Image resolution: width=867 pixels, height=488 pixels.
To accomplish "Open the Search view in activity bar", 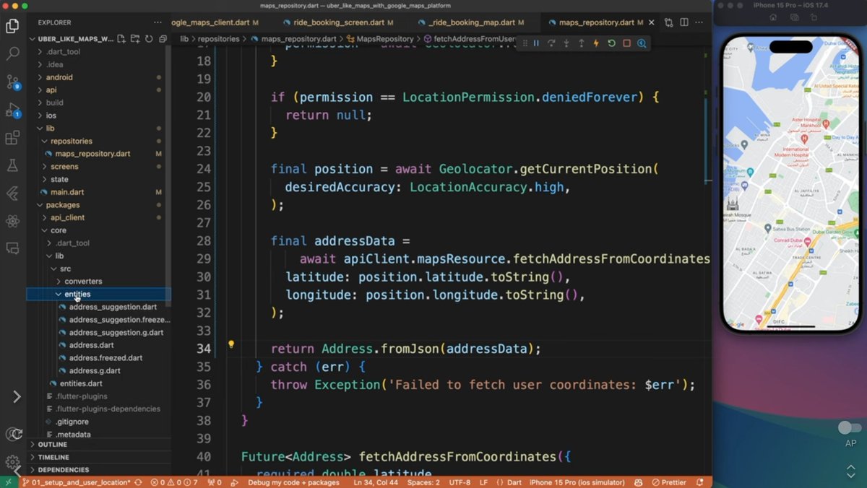I will tap(12, 53).
